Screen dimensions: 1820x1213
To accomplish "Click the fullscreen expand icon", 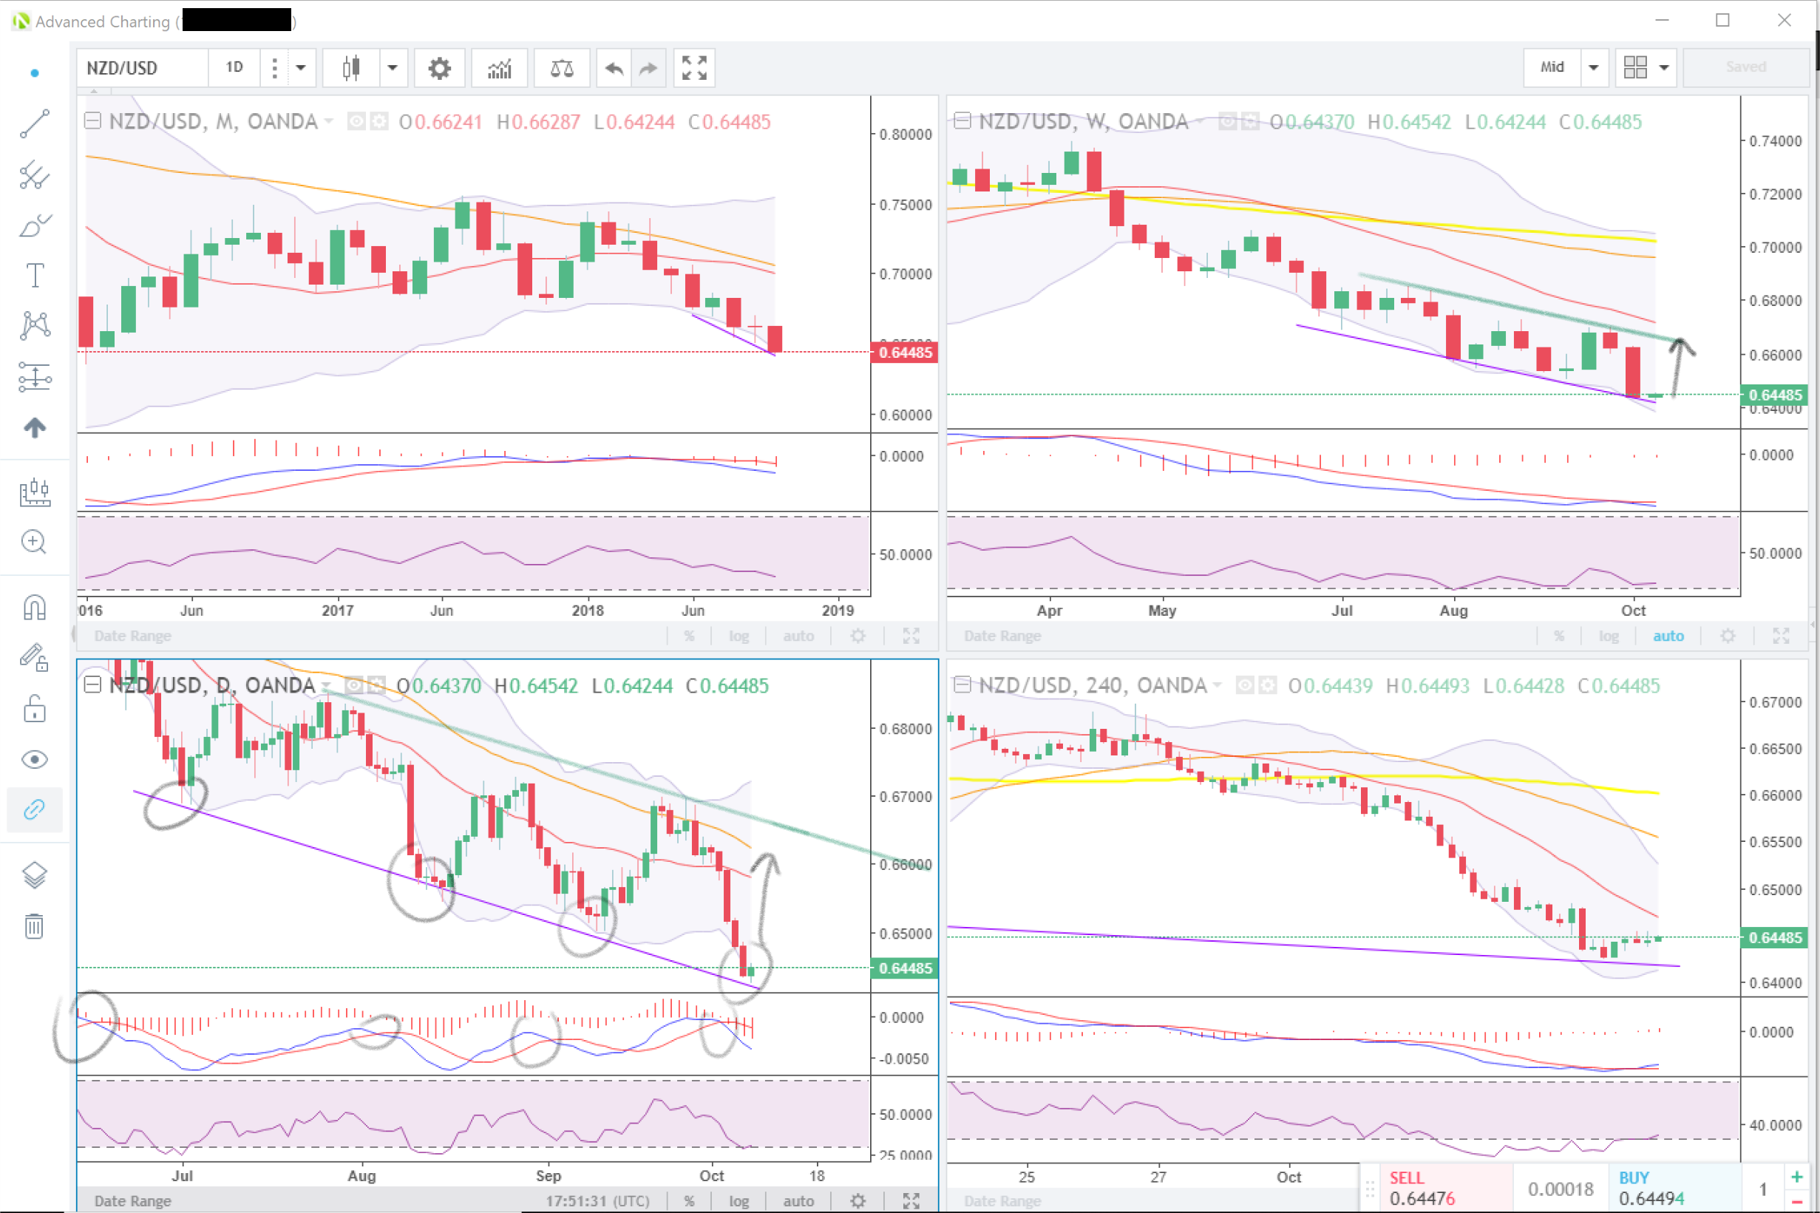I will point(694,68).
